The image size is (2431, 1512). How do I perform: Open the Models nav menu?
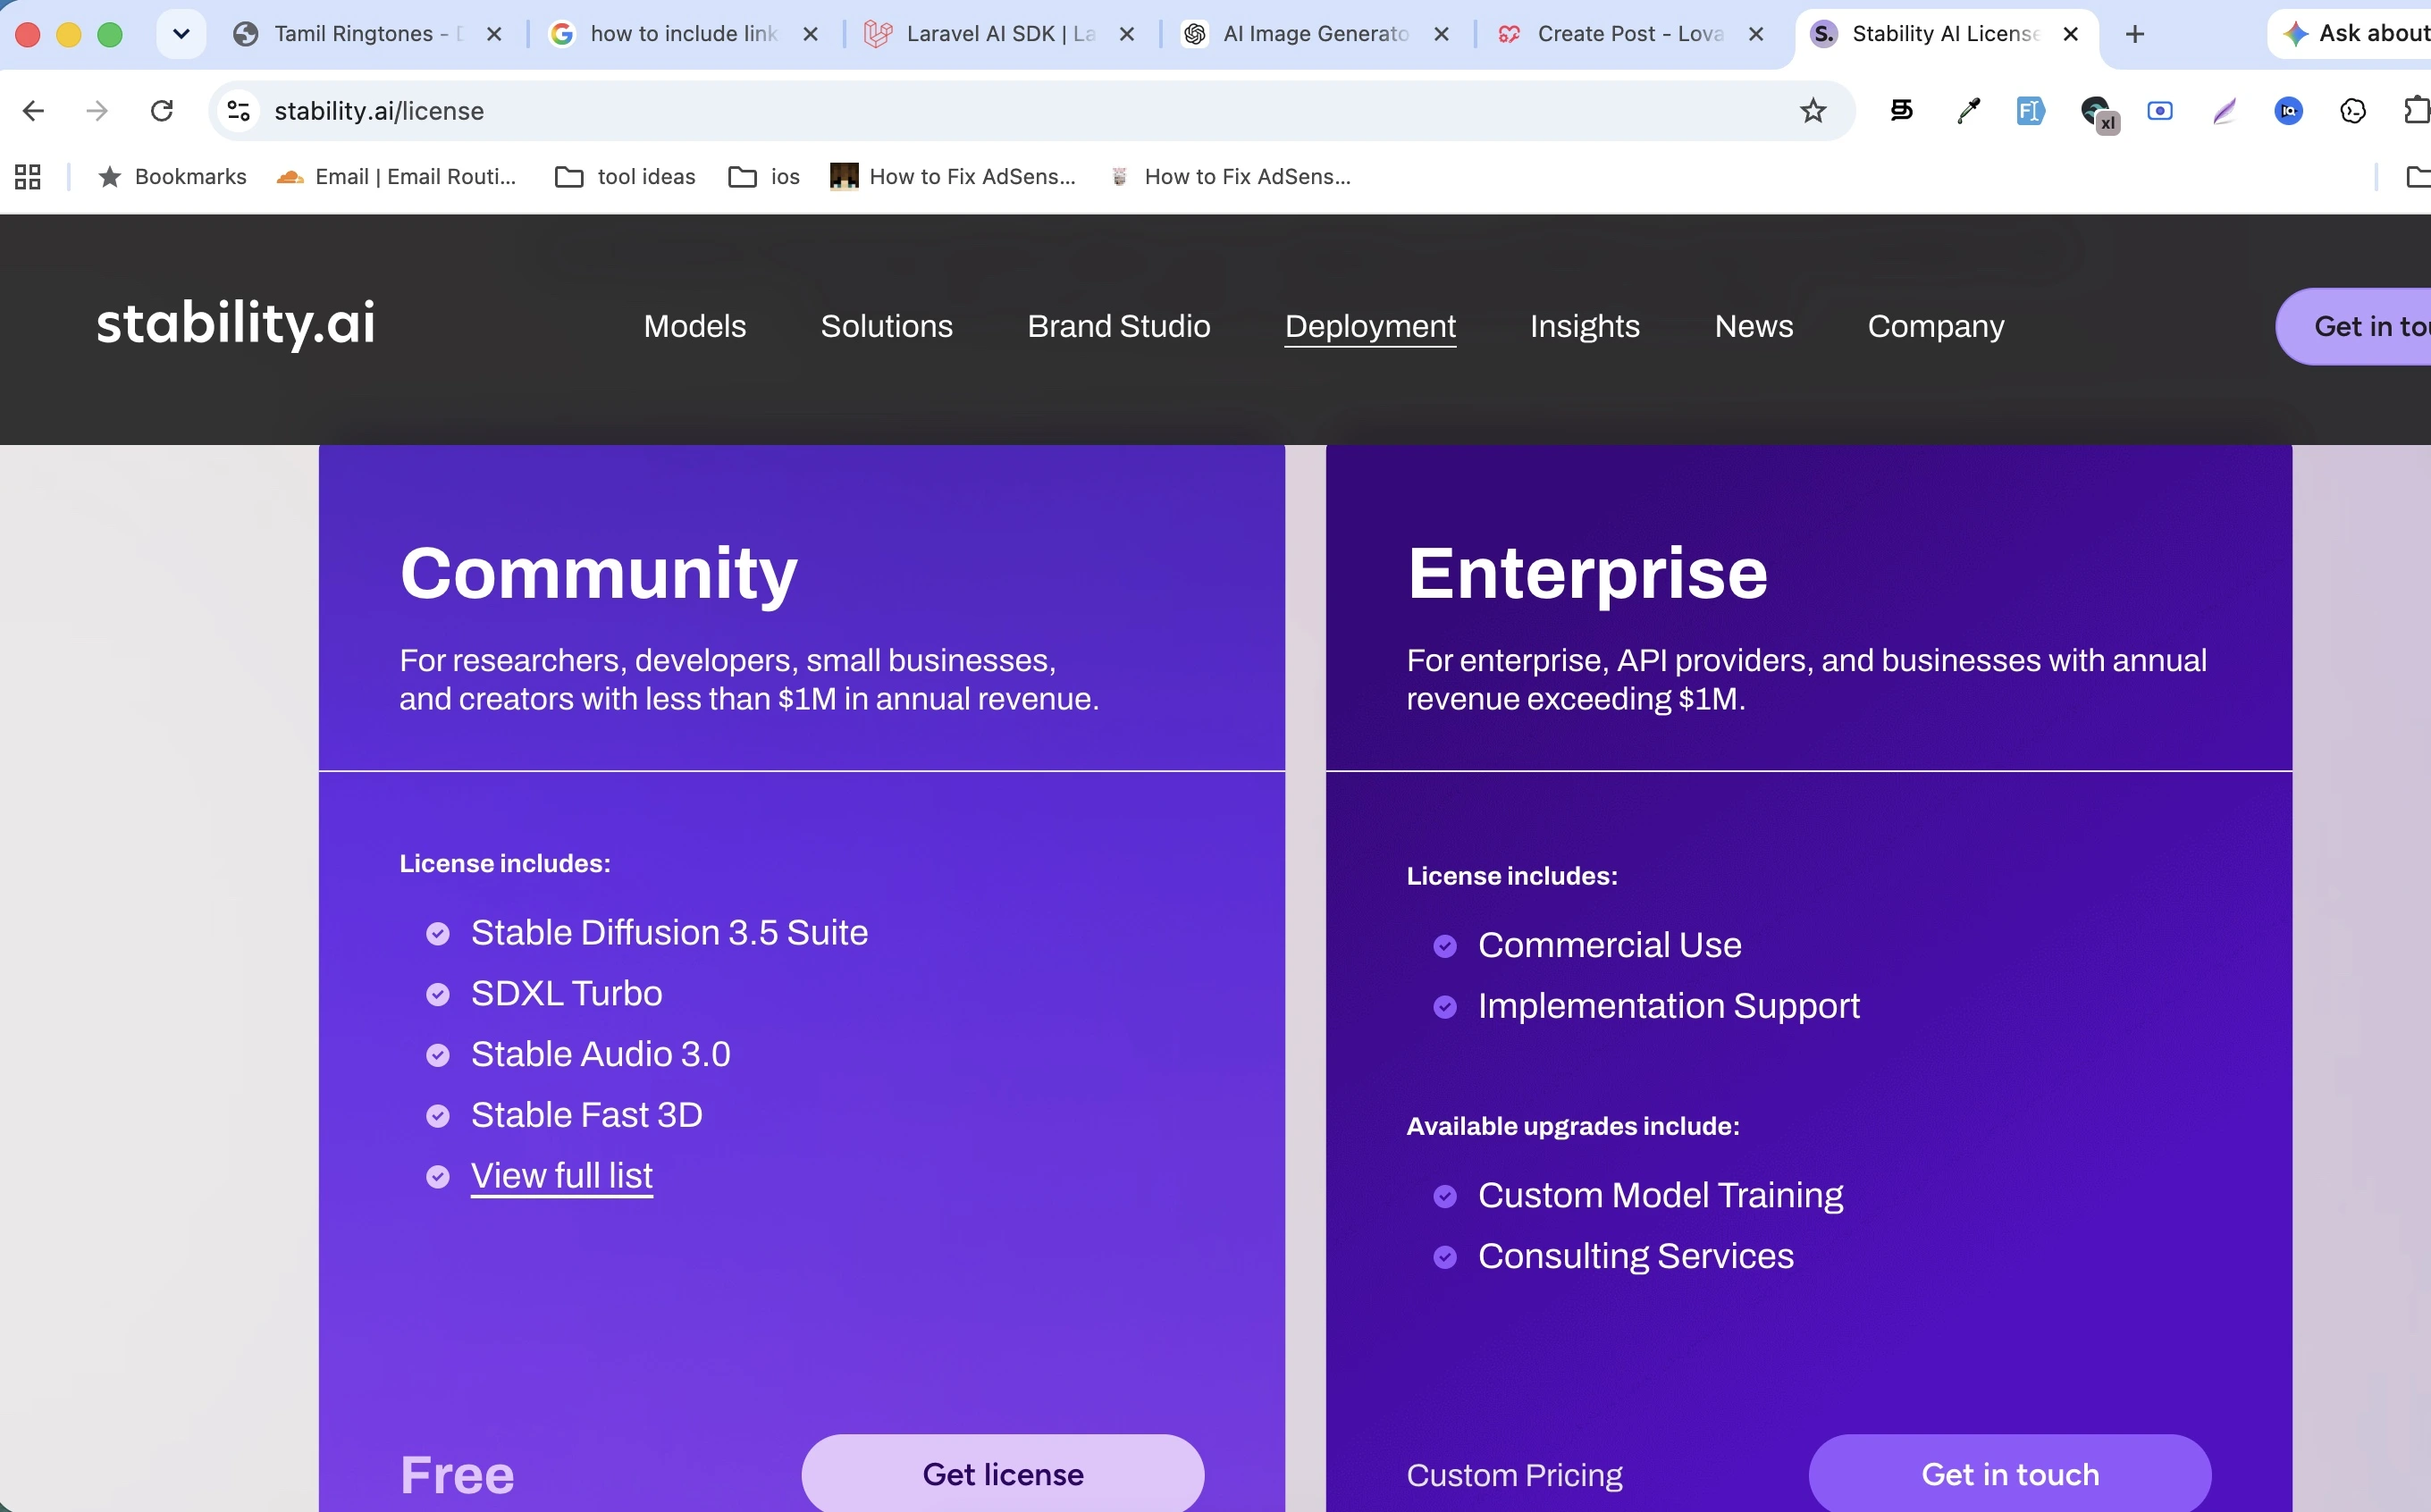(695, 326)
